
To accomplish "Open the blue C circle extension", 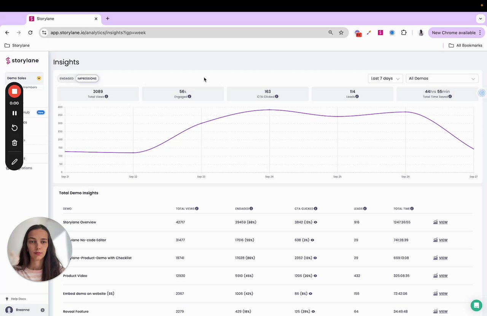I will point(392,33).
